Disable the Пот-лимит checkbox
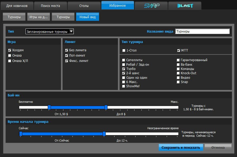 tap(66, 55)
